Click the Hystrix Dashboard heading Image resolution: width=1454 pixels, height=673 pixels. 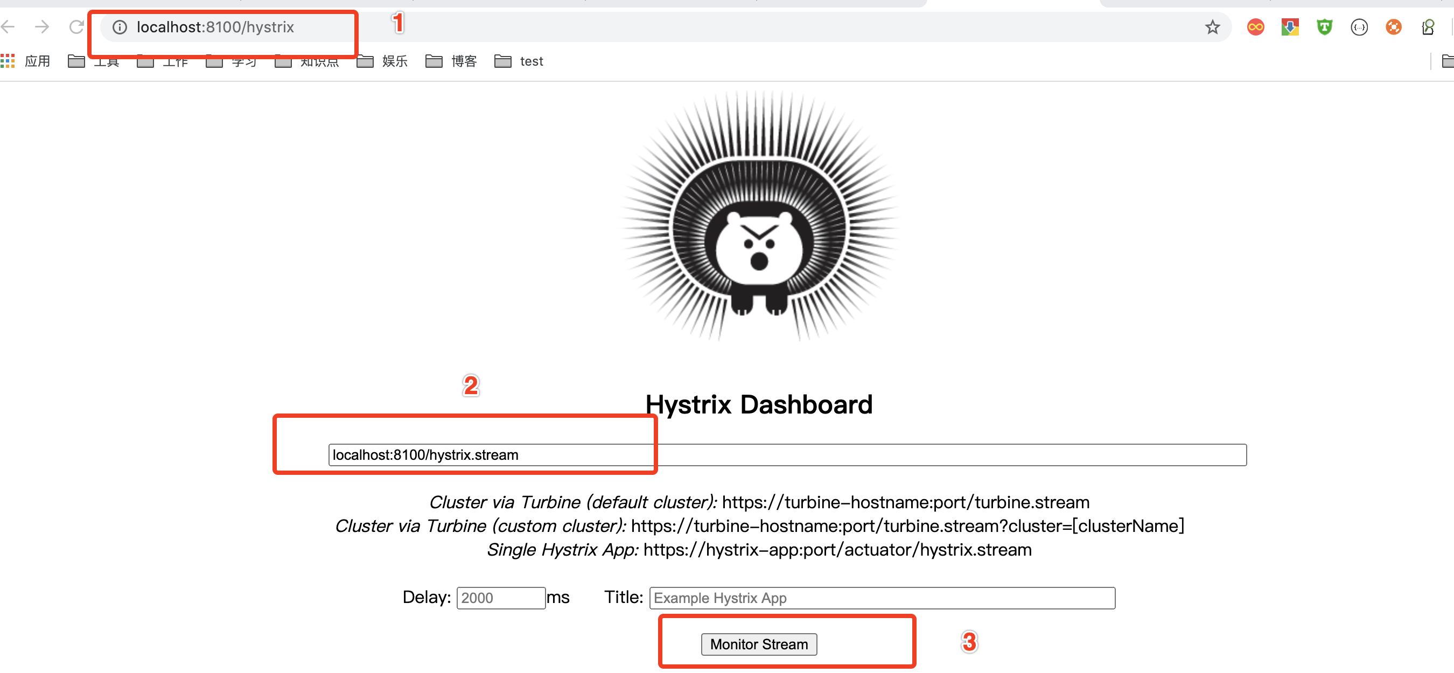point(759,404)
